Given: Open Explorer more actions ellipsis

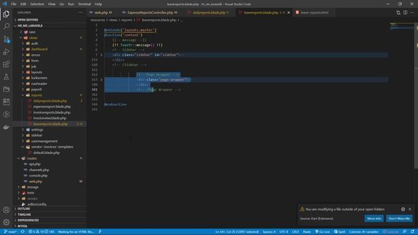Looking at the screenshot, I should 80,12.
